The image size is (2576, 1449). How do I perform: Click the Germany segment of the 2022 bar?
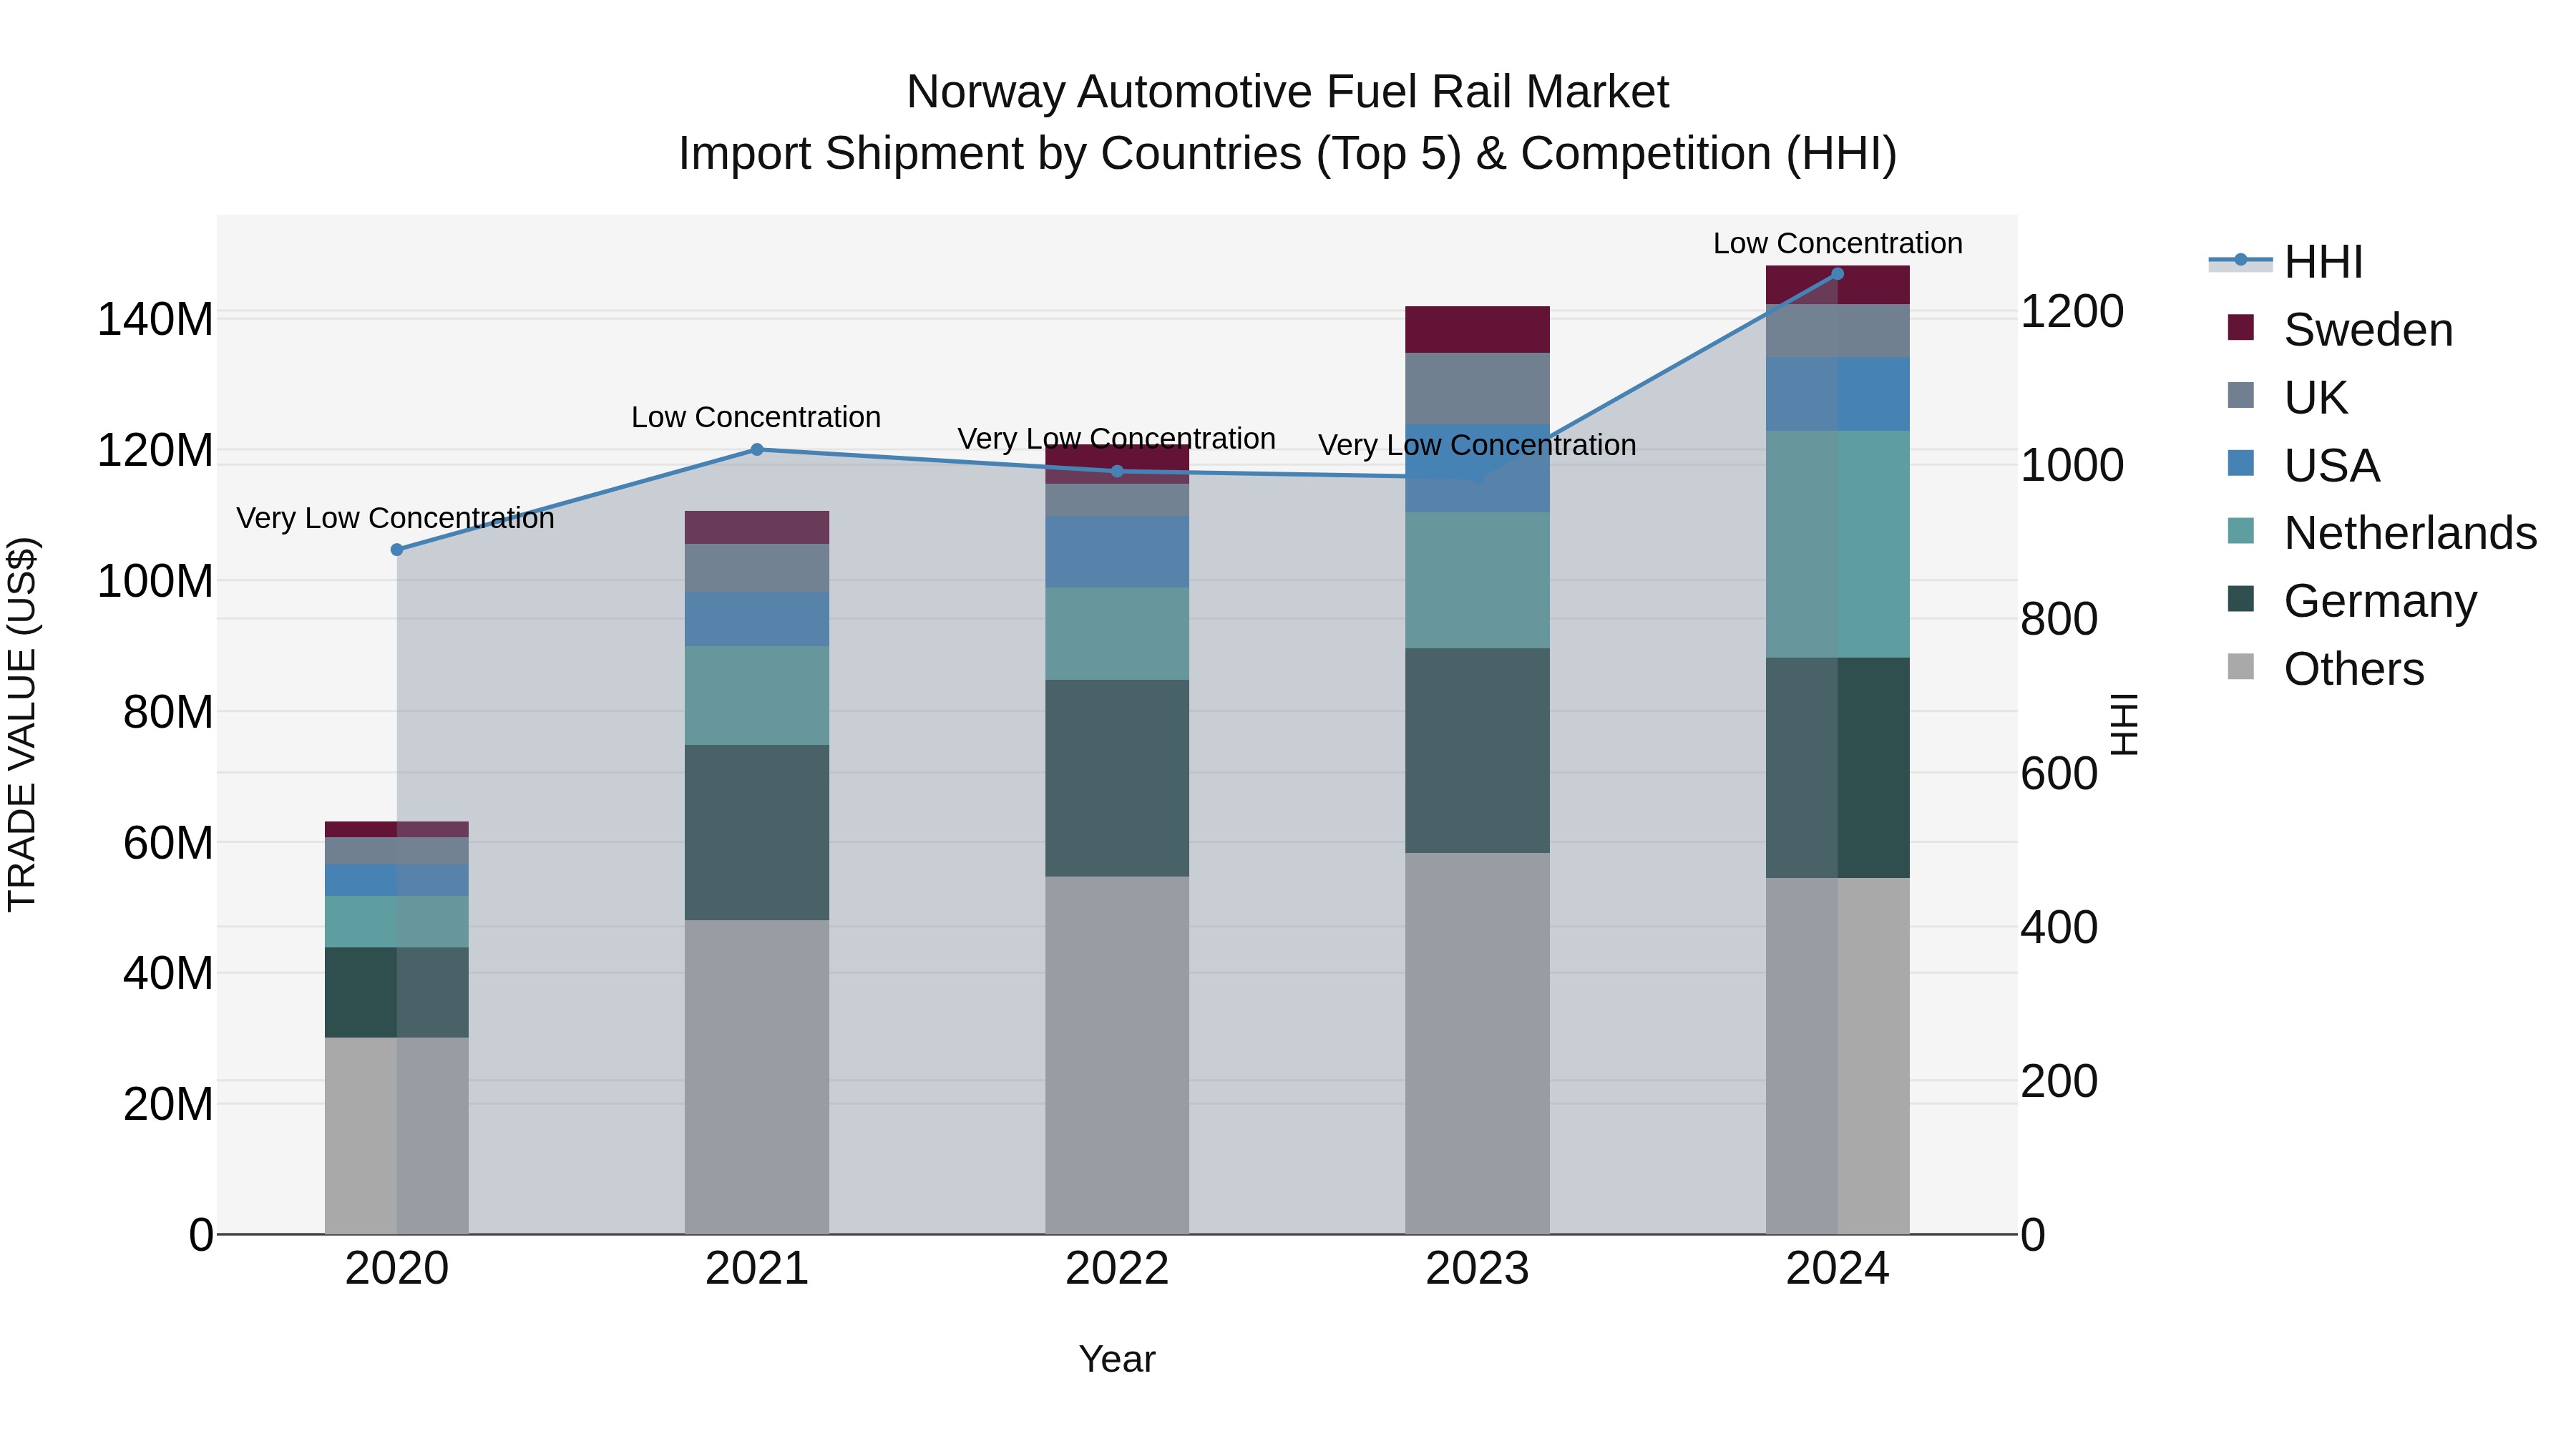click(x=1117, y=778)
